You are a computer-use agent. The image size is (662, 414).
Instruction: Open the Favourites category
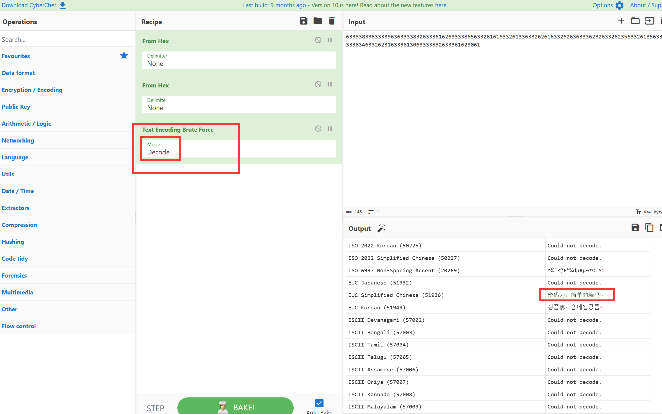click(x=15, y=56)
